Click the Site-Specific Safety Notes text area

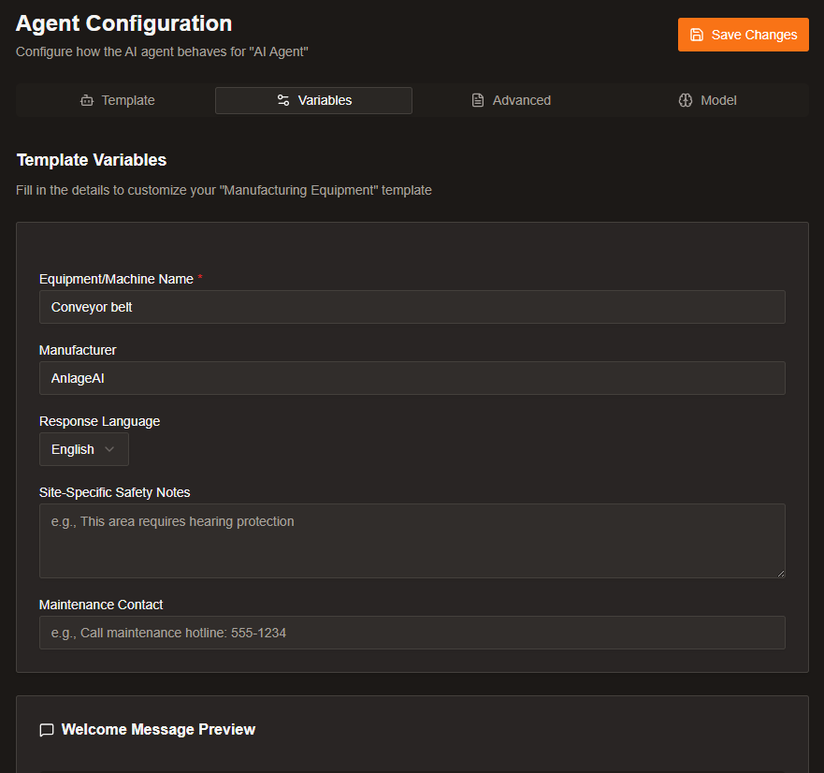coord(412,540)
